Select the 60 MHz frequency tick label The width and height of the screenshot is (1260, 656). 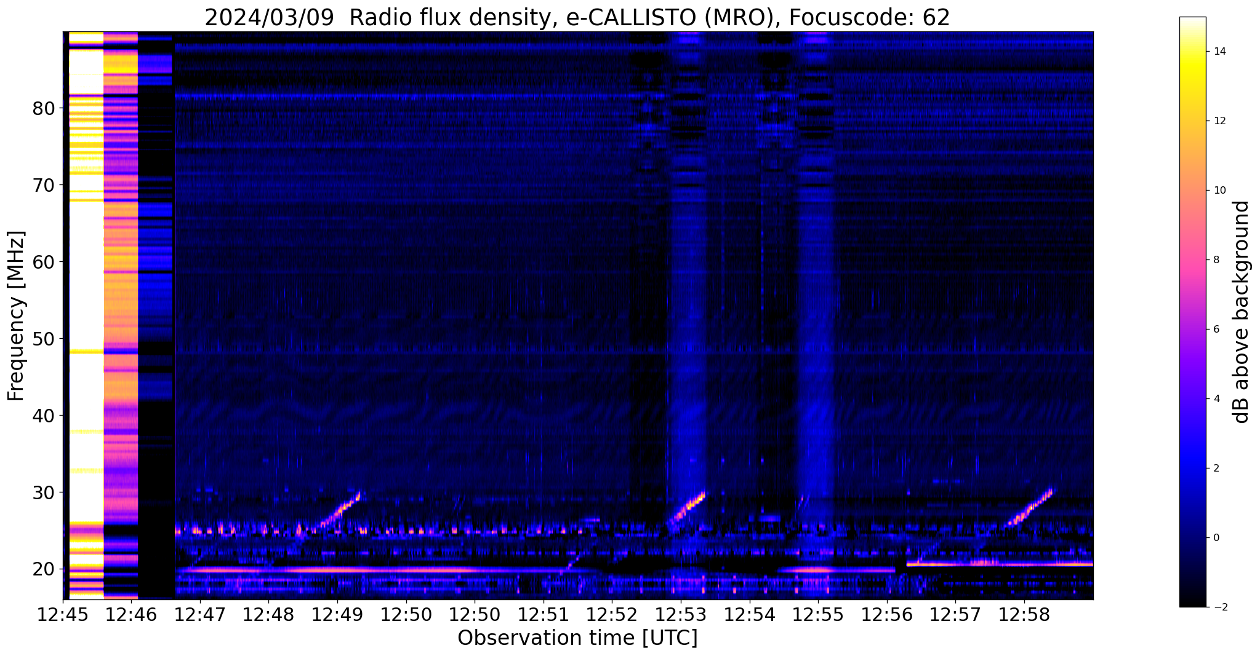[x=43, y=262]
